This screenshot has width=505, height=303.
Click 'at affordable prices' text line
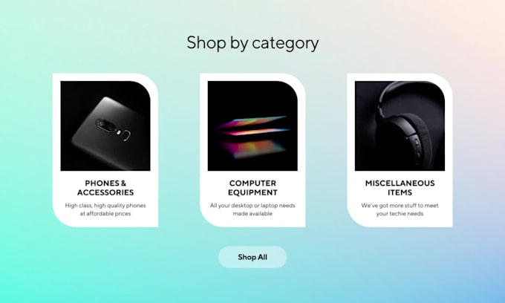click(105, 213)
